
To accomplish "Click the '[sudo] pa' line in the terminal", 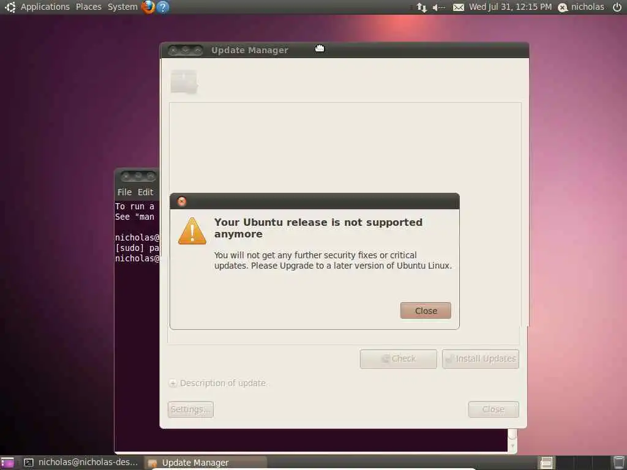I will point(137,248).
